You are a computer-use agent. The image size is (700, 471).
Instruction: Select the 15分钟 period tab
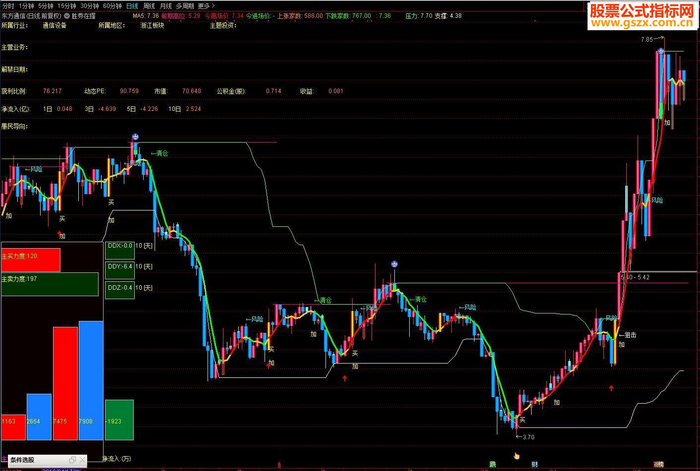(x=67, y=6)
